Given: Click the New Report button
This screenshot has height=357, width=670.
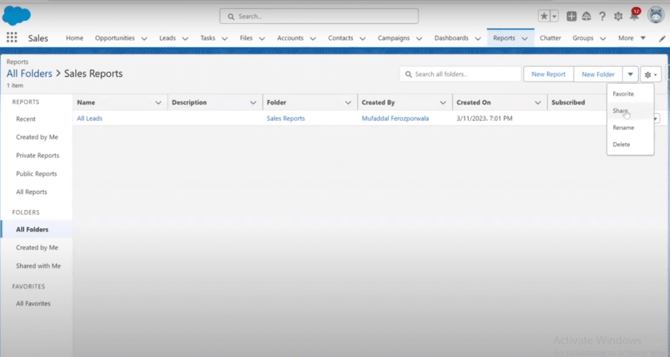Looking at the screenshot, I should [x=548, y=75].
